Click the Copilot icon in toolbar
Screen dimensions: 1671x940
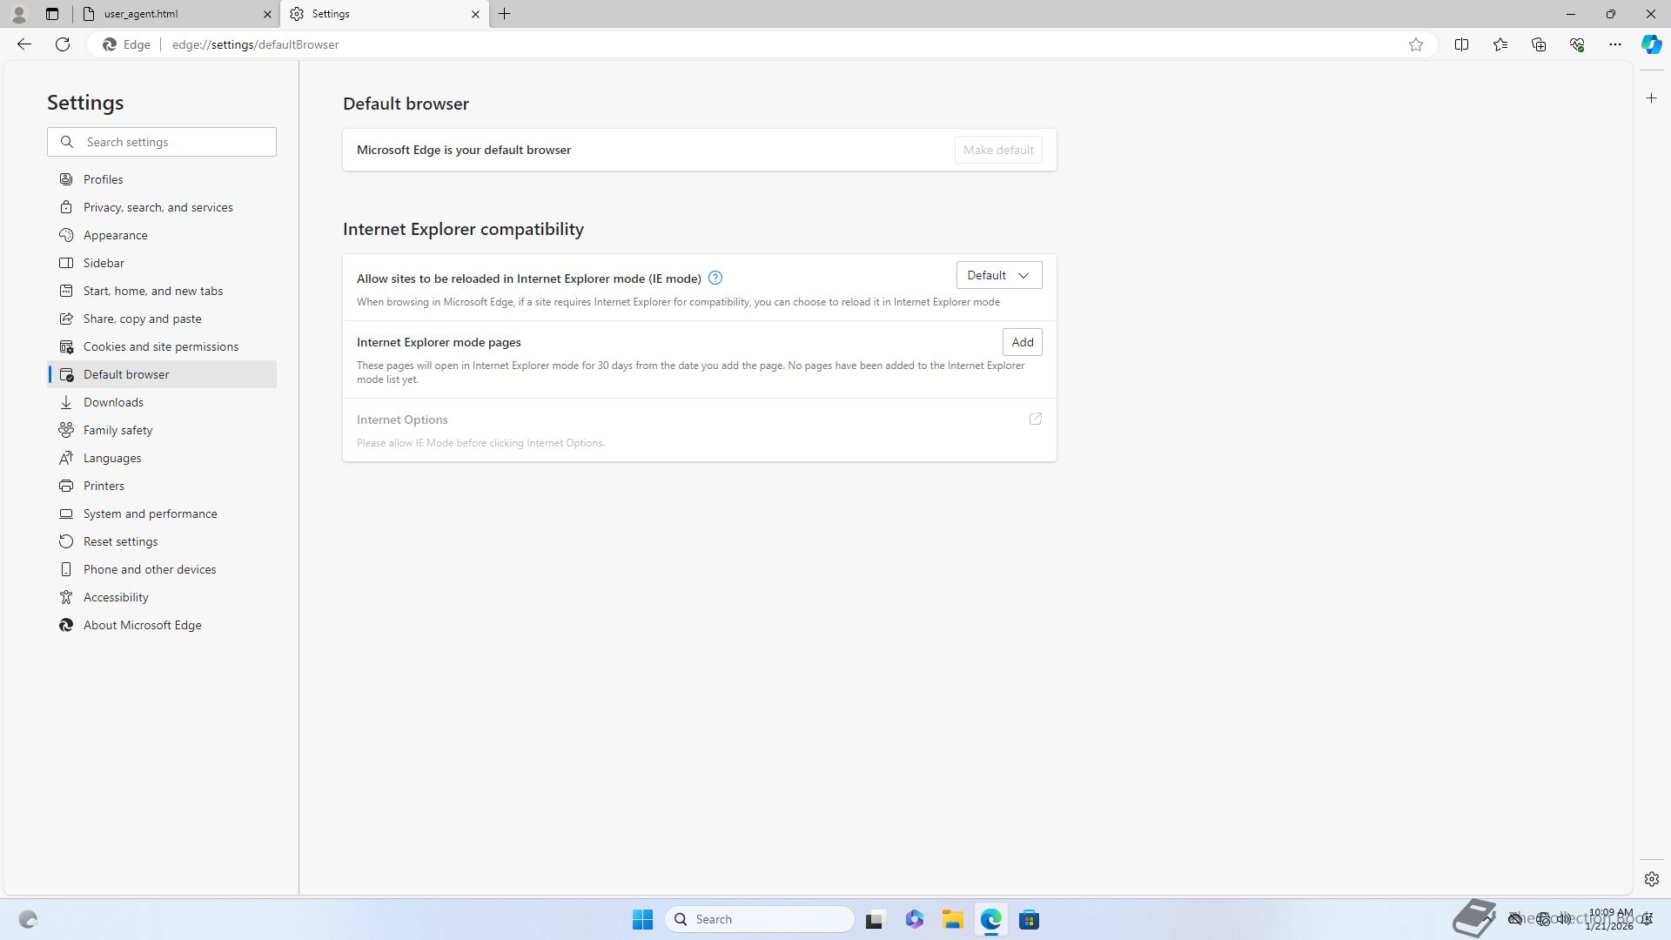(x=1651, y=44)
